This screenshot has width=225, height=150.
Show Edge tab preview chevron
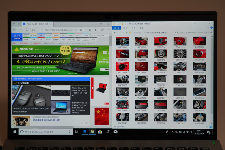pyautogui.click(x=61, y=24)
